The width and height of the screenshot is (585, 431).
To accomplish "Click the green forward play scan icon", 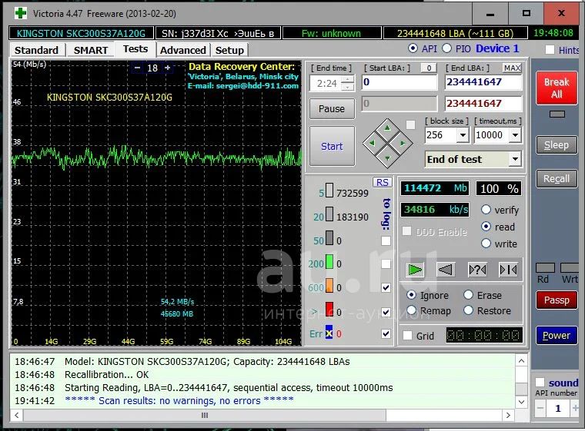I will click(416, 270).
